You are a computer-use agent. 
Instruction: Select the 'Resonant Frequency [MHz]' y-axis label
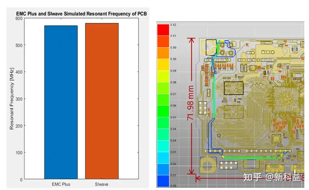tap(12, 98)
